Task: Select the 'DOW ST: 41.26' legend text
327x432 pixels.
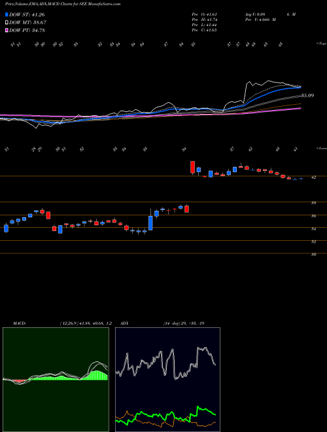Action: (x=27, y=15)
